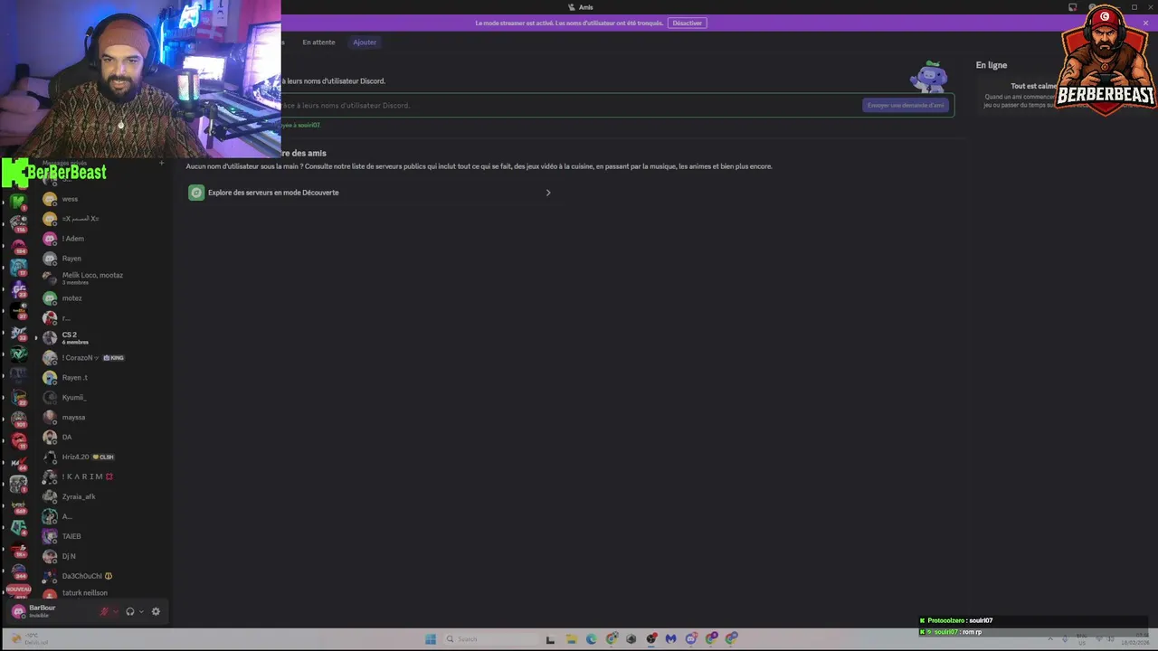Open direct message with mayssa
The image size is (1158, 651).
click(x=101, y=418)
